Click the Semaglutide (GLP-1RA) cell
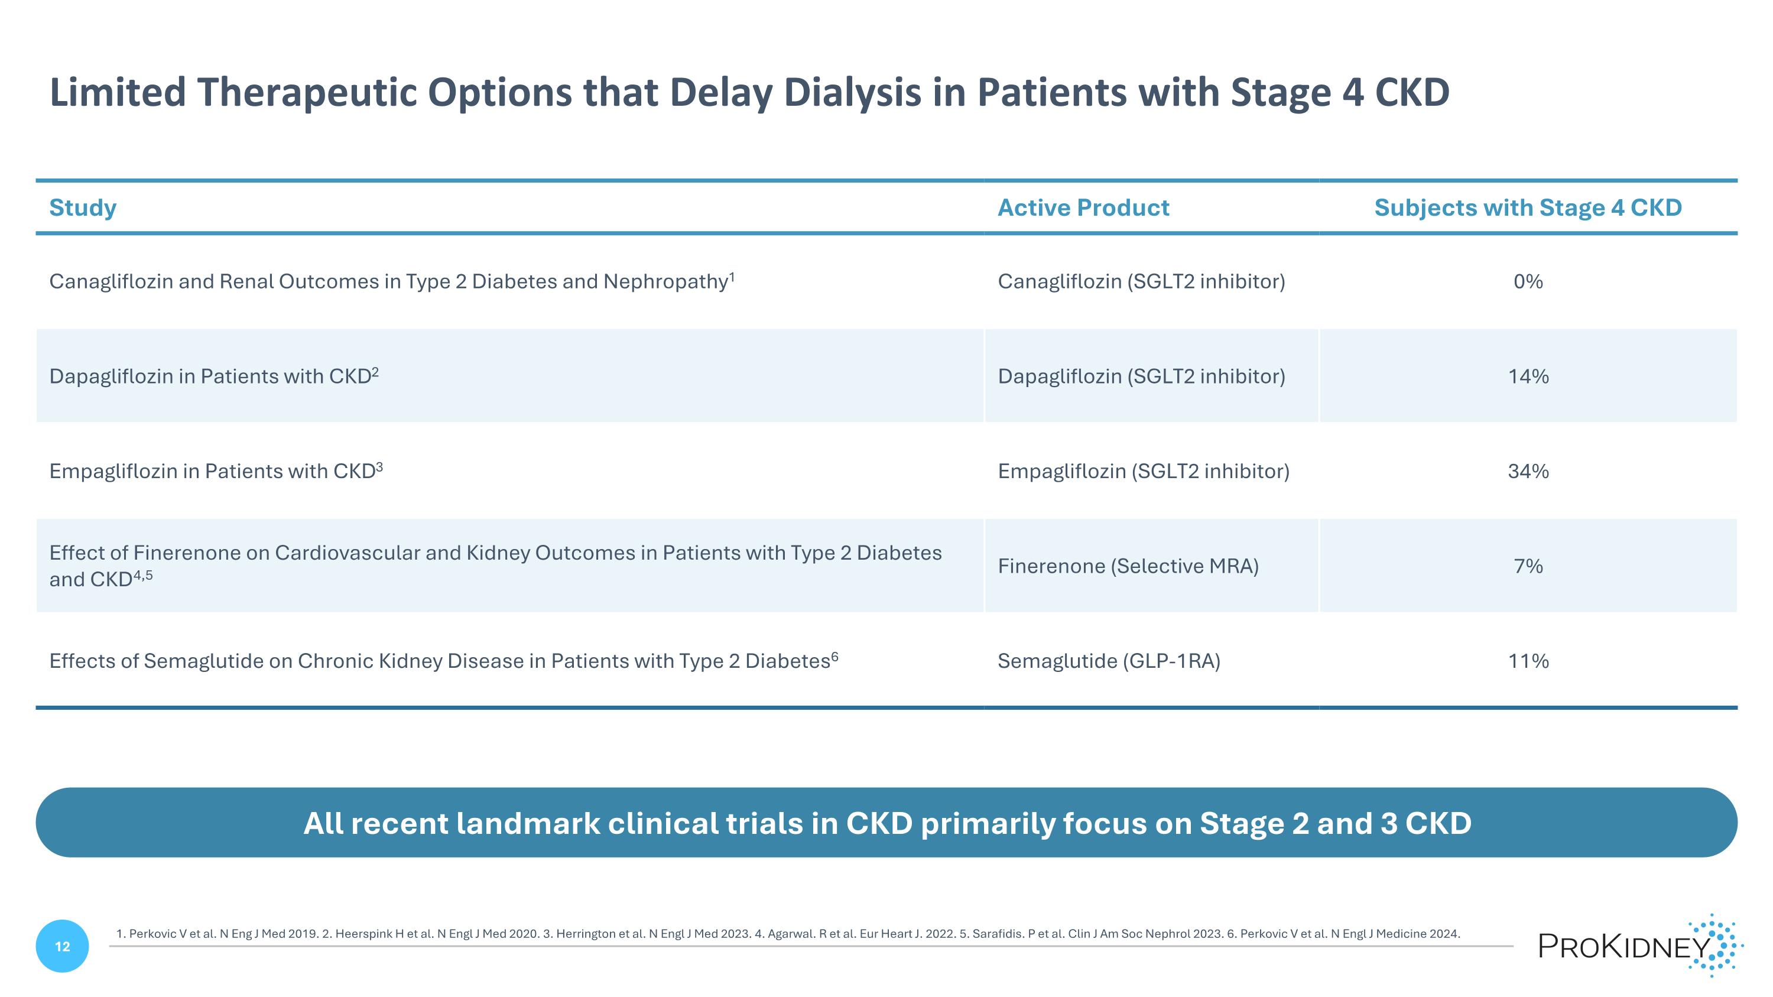 tap(1109, 661)
